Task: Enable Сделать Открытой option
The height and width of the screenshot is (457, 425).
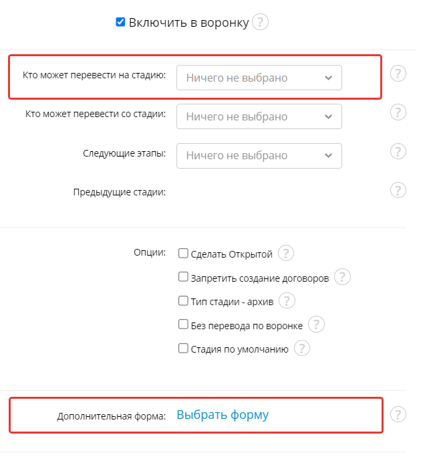Action: click(183, 254)
